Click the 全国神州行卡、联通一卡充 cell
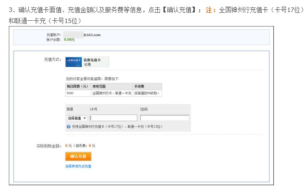 (112, 93)
